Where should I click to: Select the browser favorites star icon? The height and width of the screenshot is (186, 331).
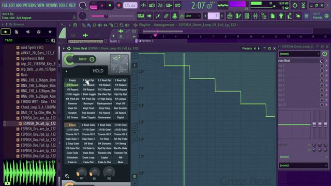click(x=50, y=32)
